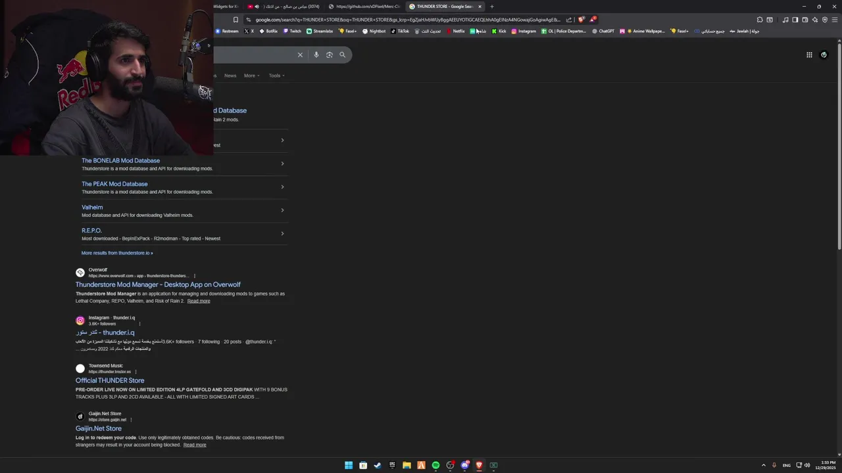
Task: Expand the Valheim result chevron
Action: (282, 210)
